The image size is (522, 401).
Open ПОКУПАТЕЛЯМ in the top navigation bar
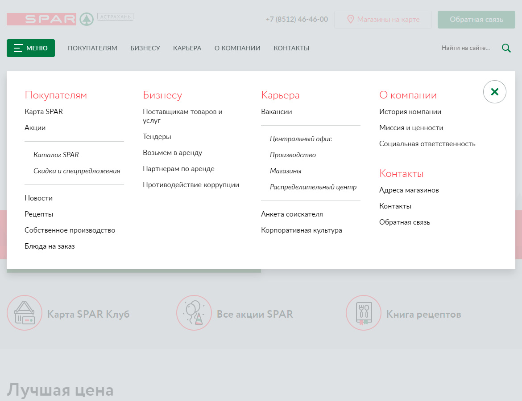pos(92,48)
